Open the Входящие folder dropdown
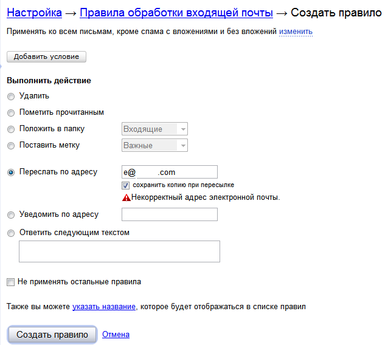This screenshot has width=388, height=345. [x=154, y=129]
